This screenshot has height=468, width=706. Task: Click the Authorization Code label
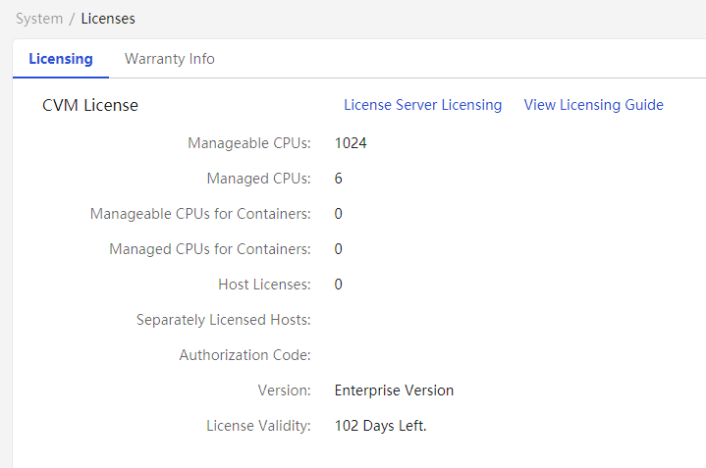click(x=244, y=355)
